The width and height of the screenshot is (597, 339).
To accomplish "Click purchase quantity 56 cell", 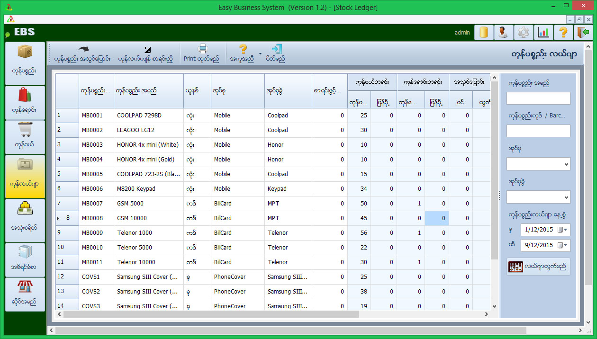I will click(359, 233).
